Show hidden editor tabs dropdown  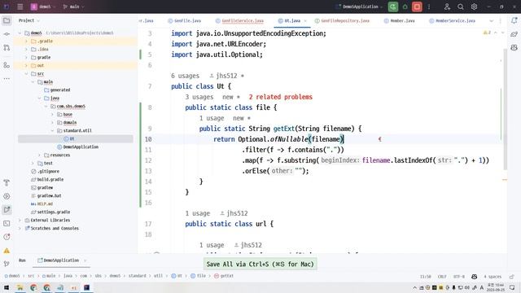pyautogui.click(x=492, y=21)
